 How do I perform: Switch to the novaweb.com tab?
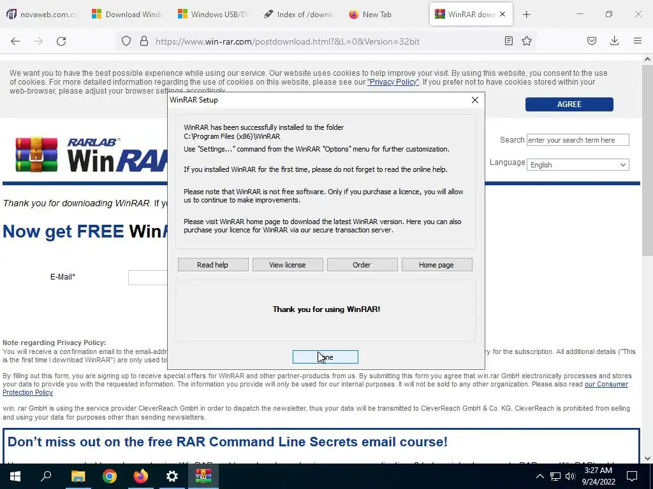[41, 14]
